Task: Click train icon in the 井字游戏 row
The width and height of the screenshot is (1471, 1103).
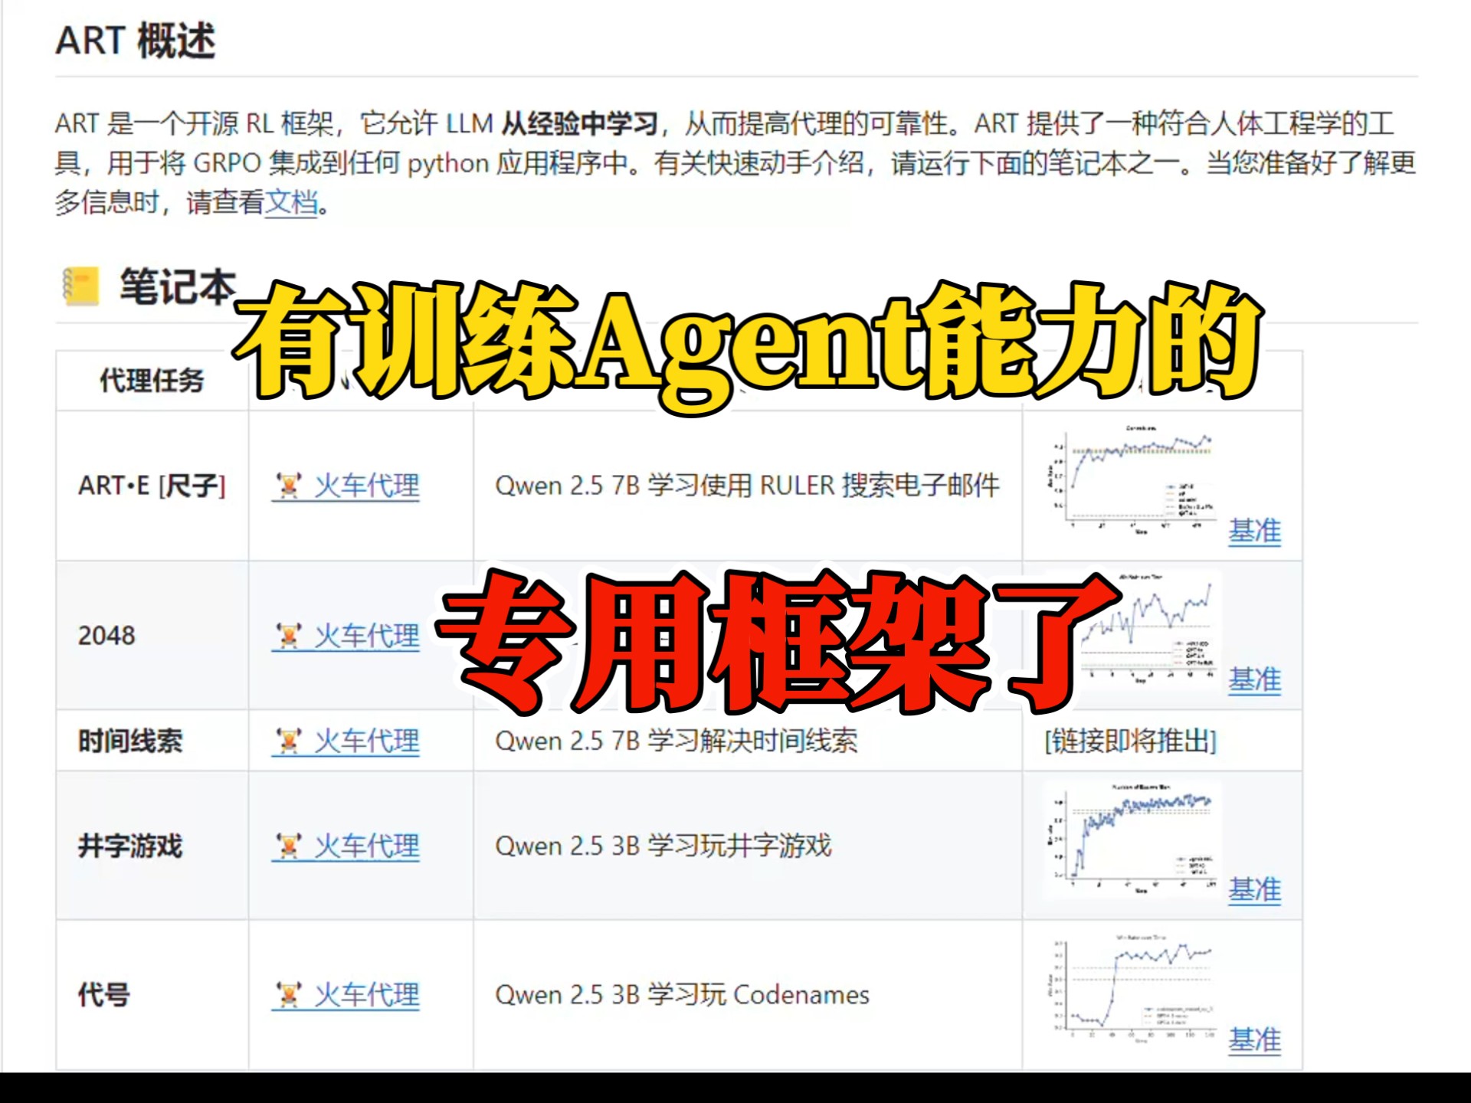Action: [289, 846]
